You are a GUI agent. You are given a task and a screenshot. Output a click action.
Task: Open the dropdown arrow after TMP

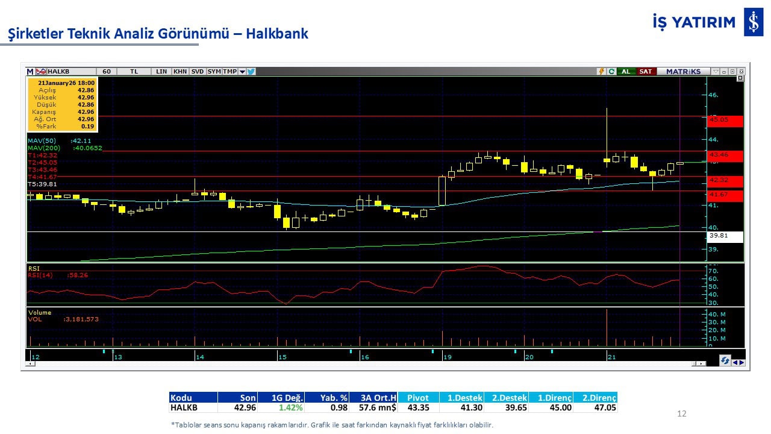(242, 71)
